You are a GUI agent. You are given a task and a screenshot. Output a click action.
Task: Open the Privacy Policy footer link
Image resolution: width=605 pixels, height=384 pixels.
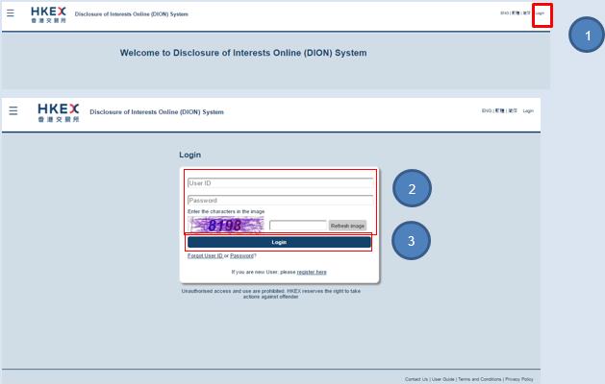click(x=524, y=378)
